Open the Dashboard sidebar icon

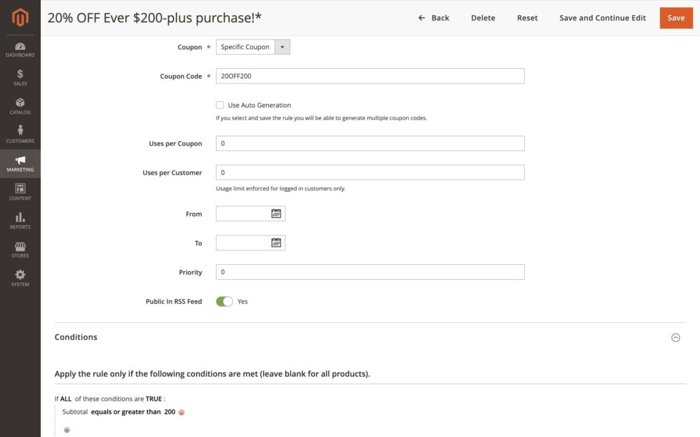click(20, 49)
